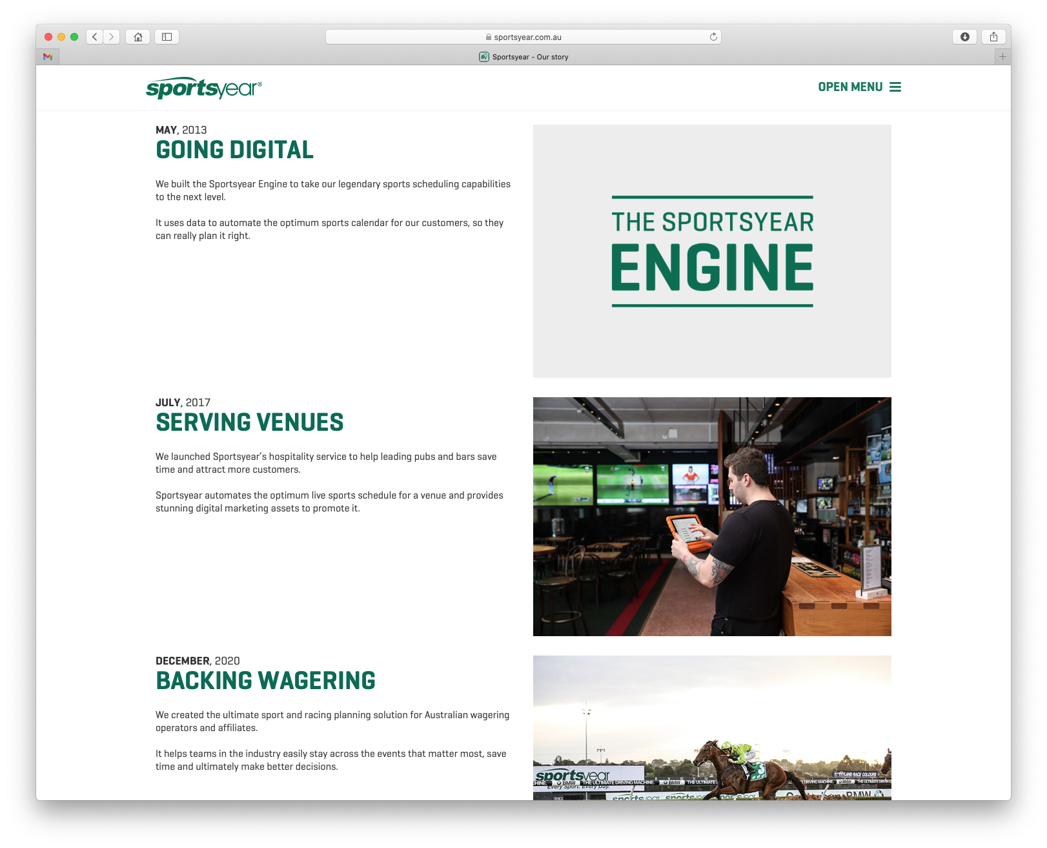Open the Share icon in toolbar
Screen dimensions: 1047x848
click(993, 37)
